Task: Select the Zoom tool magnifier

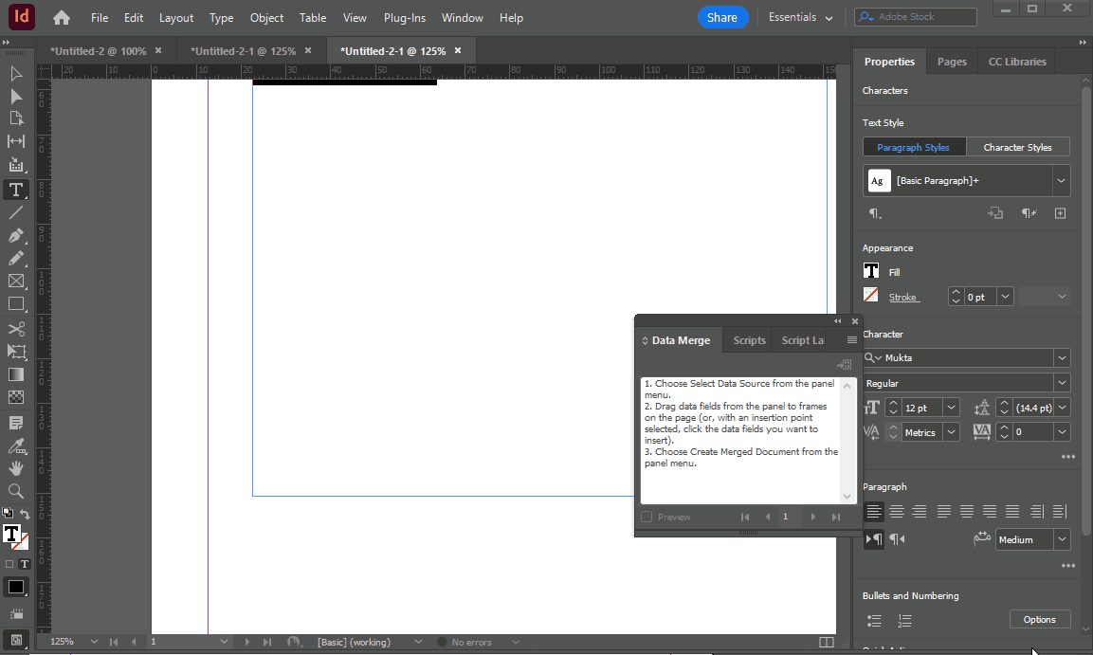Action: pos(16,491)
